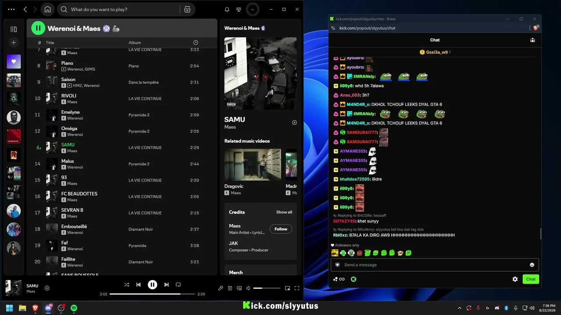Screen dimensions: 561x315
Task: Open the Spotify miniplayer
Action: click(288, 288)
